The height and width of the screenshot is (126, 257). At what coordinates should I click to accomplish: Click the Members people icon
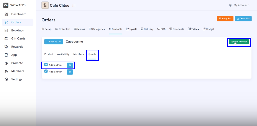point(6,71)
